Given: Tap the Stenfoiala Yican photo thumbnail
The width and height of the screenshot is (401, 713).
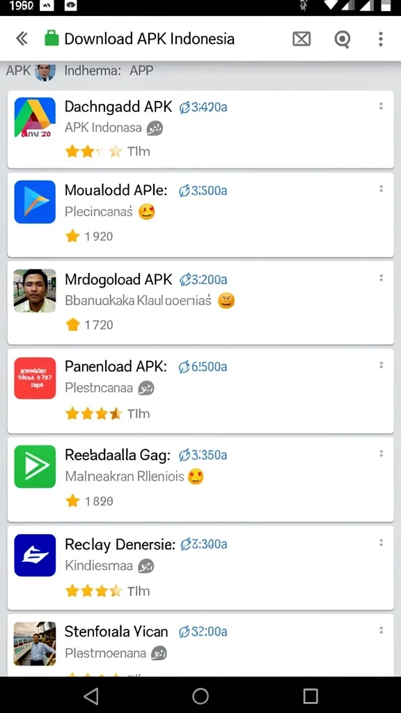Looking at the screenshot, I should click(x=35, y=643).
